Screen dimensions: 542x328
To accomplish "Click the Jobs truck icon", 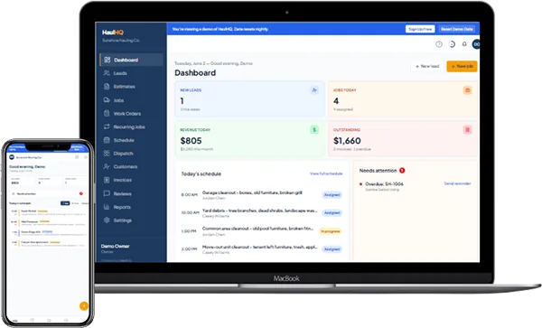I will pos(107,100).
